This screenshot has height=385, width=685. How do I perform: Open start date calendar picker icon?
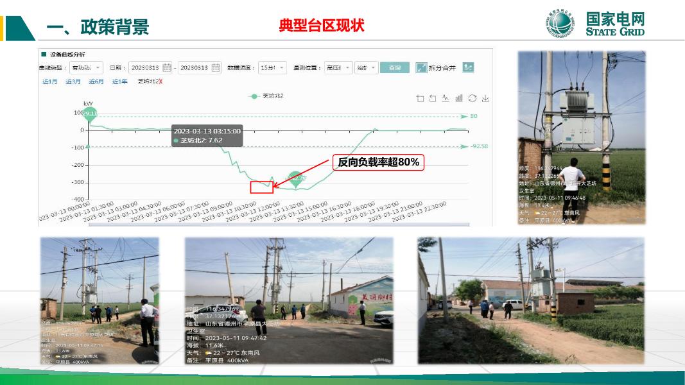[x=167, y=67]
